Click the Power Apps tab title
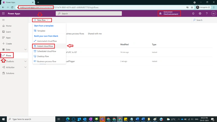Screen dimensions: 217x122 [x=11, y=2]
